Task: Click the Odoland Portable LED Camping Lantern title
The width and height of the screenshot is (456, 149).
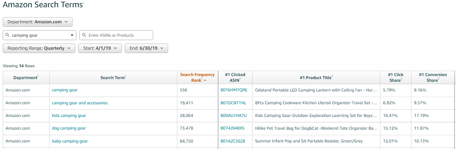Action: (316, 90)
